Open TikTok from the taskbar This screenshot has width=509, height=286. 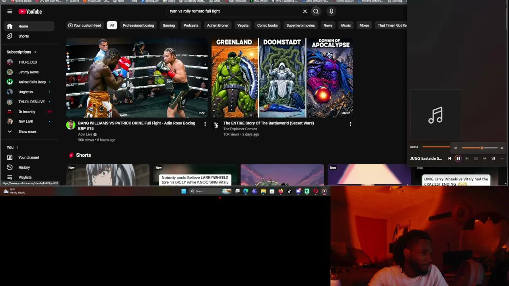(x=289, y=191)
